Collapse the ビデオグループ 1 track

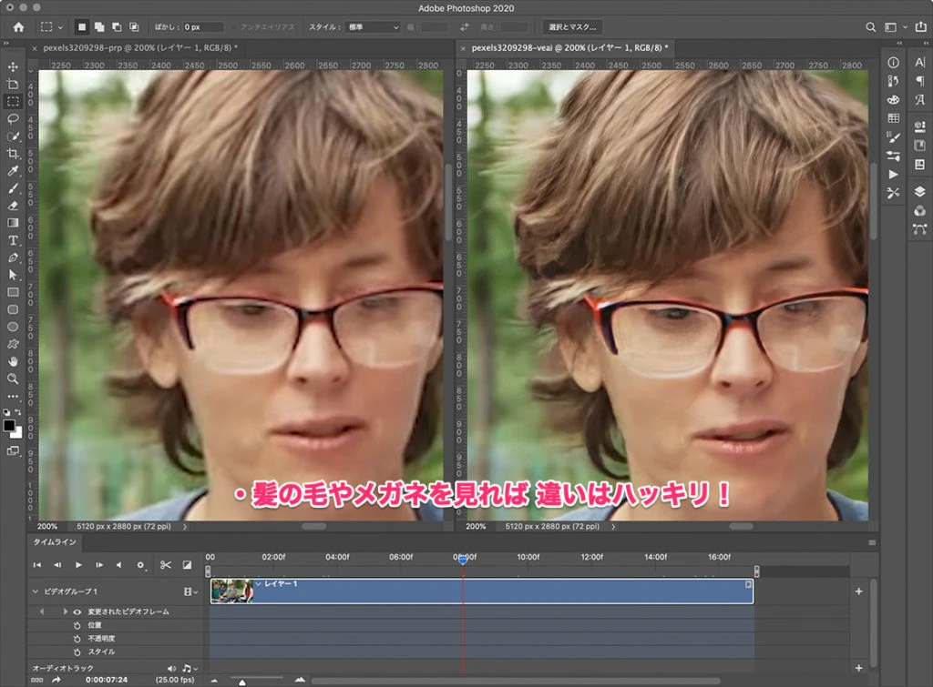click(36, 591)
